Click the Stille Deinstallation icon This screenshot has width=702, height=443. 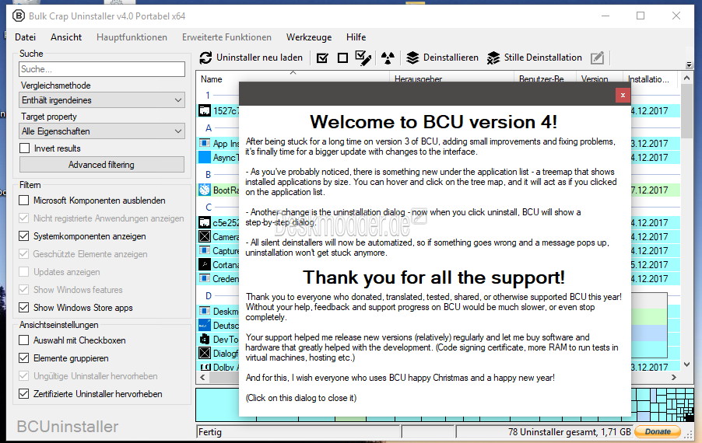point(493,58)
